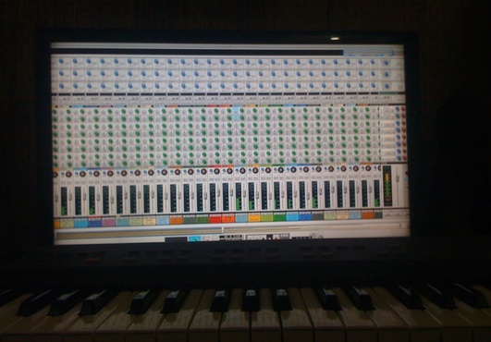This screenshot has height=342, width=491.
Task: Click the highlighted region of the mixer navigator
Action: [368, 53]
